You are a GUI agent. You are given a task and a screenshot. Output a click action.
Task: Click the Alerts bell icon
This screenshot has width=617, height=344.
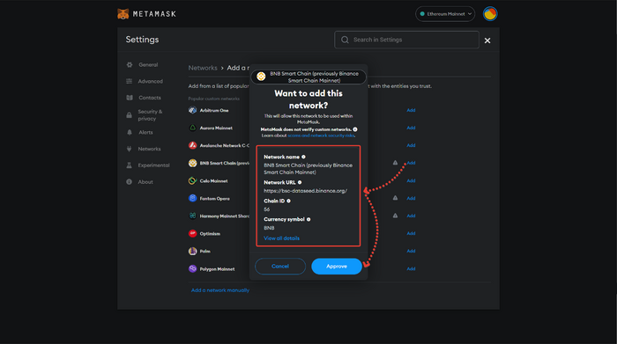[x=130, y=132]
